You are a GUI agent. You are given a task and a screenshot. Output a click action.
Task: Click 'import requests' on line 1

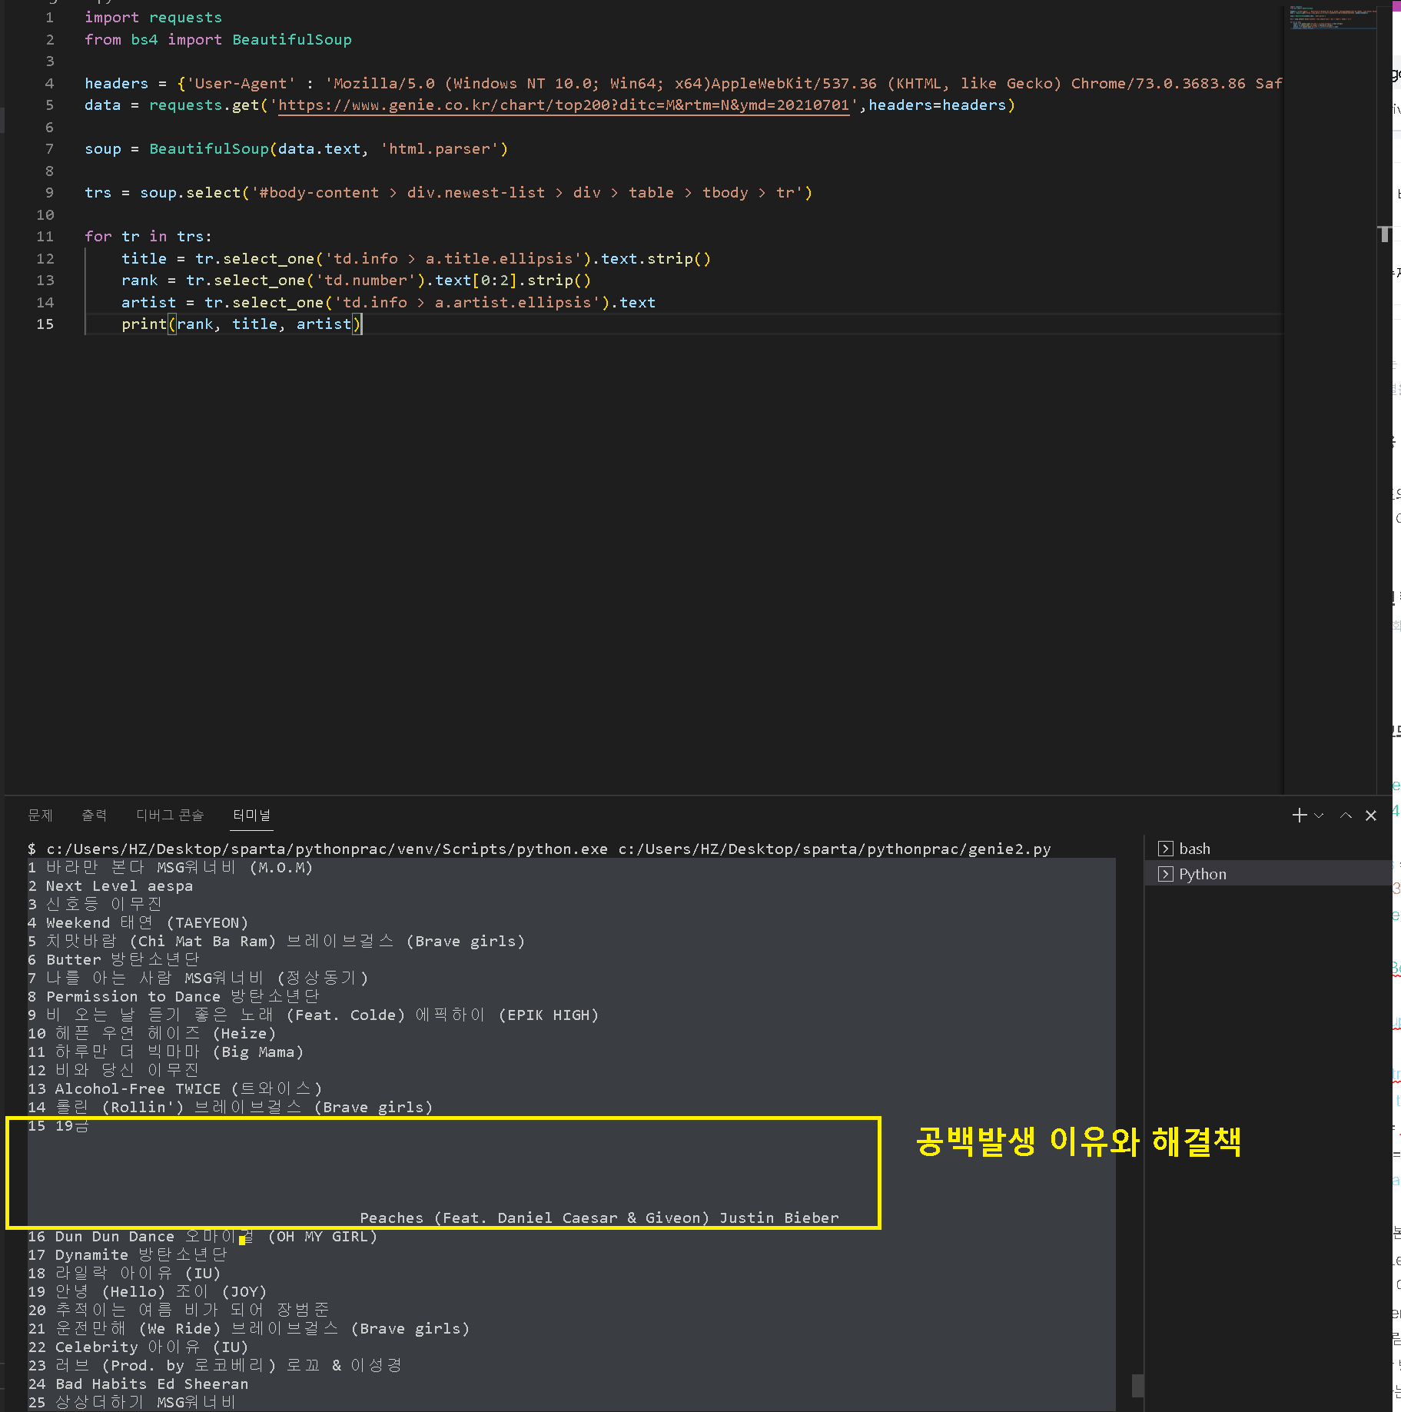(153, 18)
